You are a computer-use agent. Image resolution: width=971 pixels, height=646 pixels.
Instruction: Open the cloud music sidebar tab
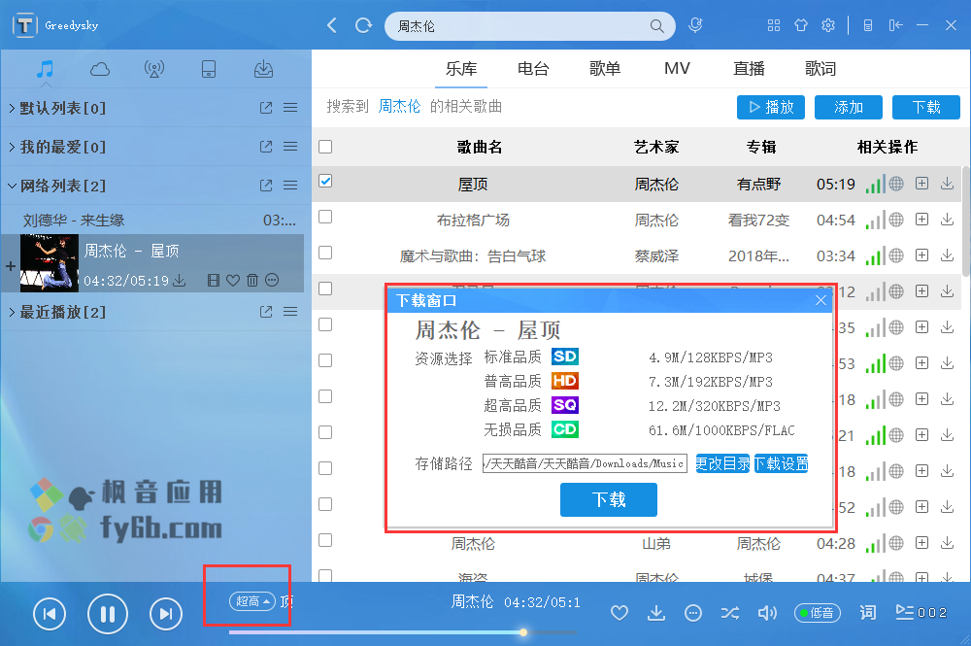point(100,69)
